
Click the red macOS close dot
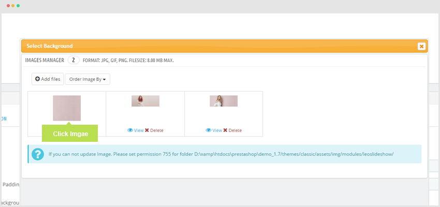[x=8, y=6]
